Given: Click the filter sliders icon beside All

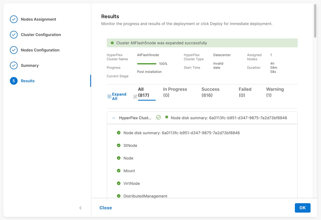Looking at the screenshot, I should click(x=135, y=96).
